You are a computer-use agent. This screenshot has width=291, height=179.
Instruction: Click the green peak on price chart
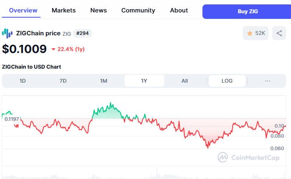(x=111, y=103)
